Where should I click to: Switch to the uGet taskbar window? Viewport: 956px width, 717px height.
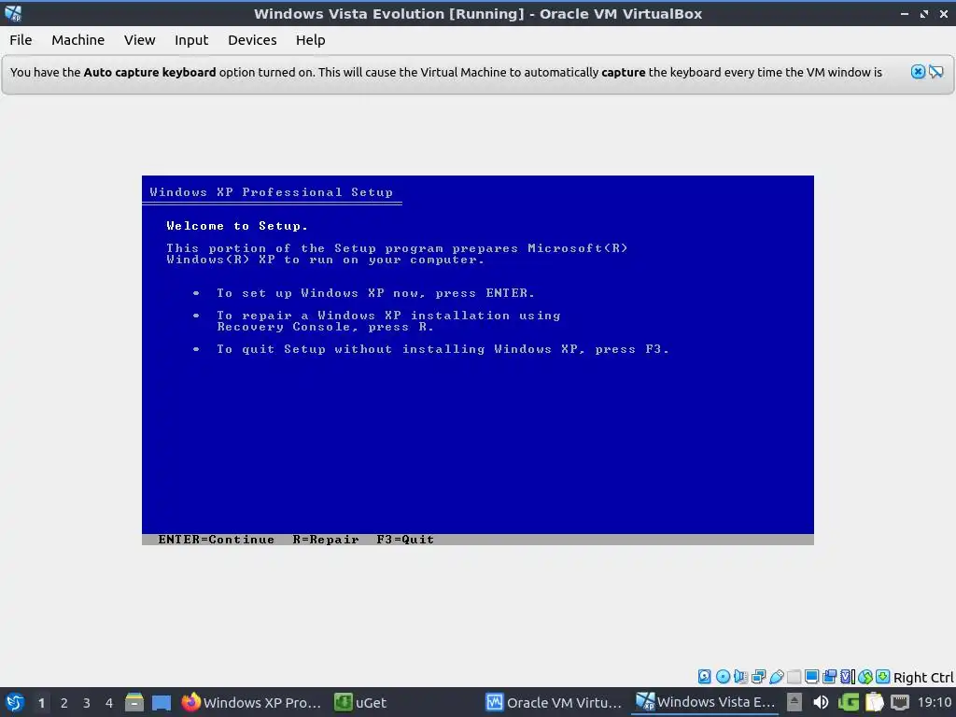[361, 702]
